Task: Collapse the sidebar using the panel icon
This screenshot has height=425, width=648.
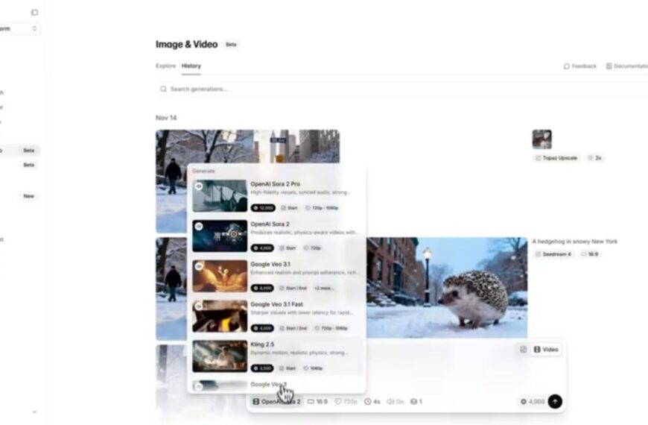Action: pos(34,13)
